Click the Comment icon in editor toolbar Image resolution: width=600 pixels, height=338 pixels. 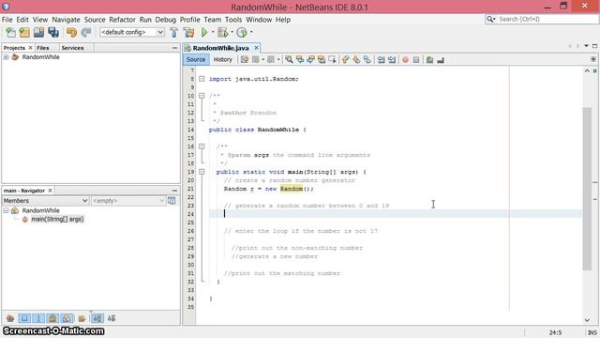coord(429,60)
